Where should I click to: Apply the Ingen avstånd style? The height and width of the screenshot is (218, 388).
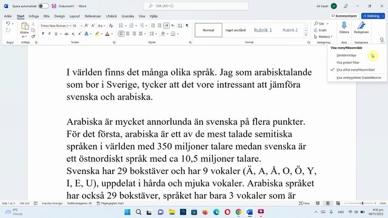(x=236, y=30)
